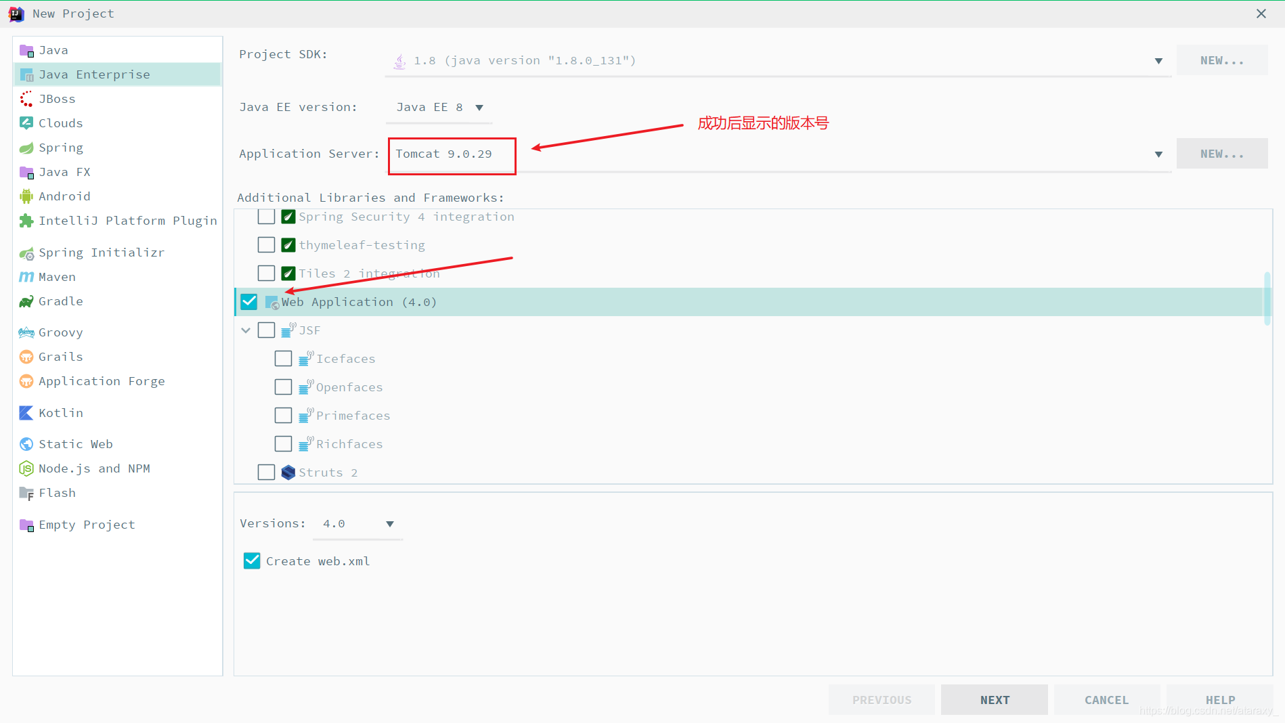Click the NEXT button

point(995,700)
